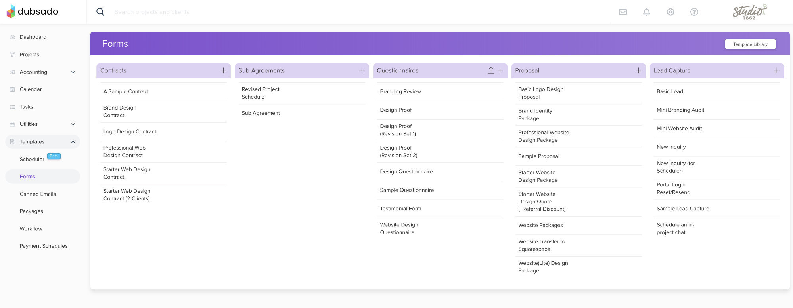Open Mini Branding Audit form
The height and width of the screenshot is (308, 793).
(x=680, y=110)
